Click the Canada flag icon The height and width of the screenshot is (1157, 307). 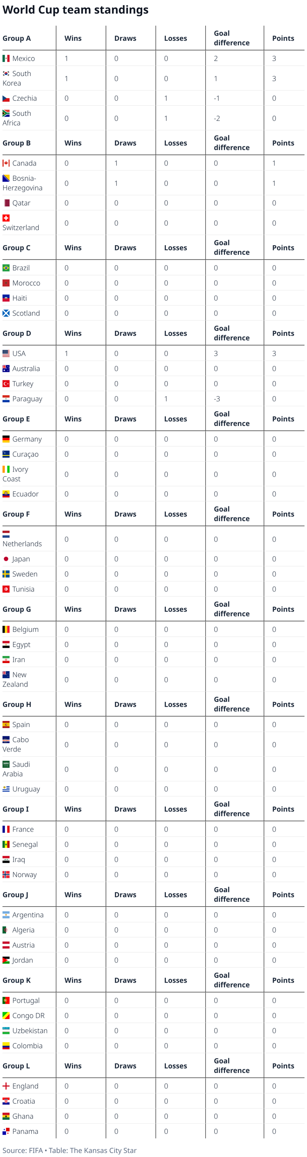click(6, 163)
